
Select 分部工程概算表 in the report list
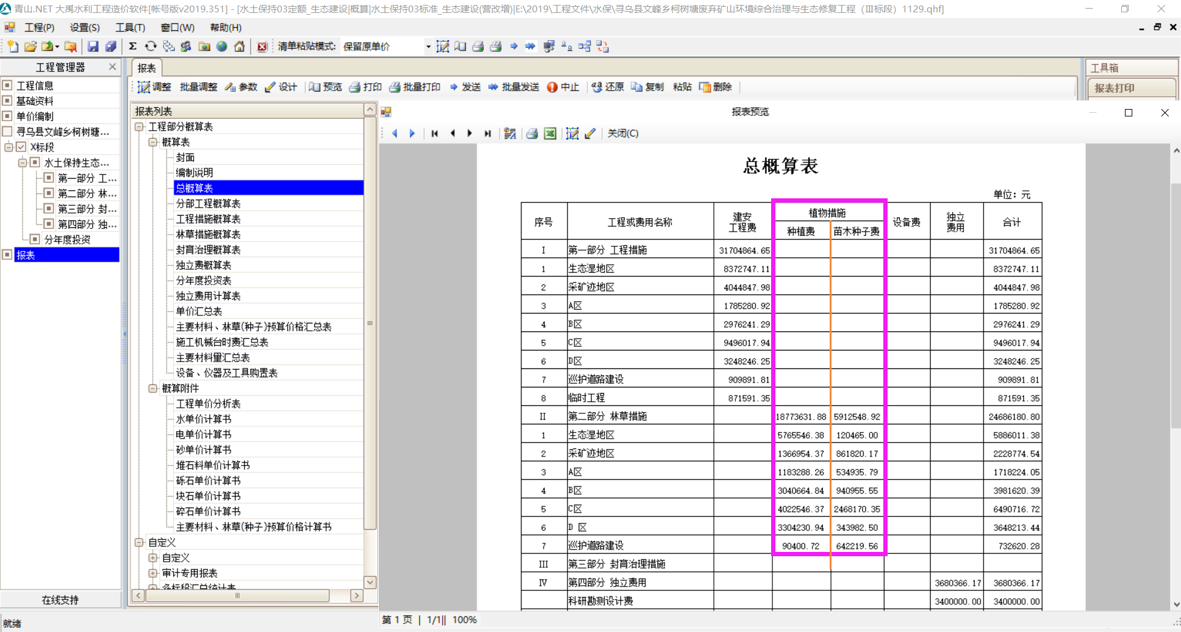[208, 204]
